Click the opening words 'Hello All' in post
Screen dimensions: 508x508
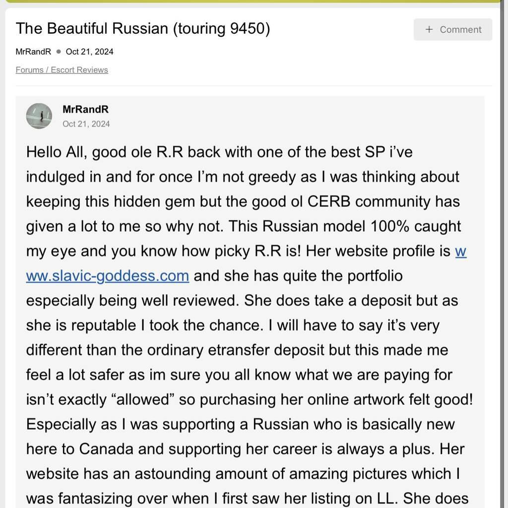[57, 152]
